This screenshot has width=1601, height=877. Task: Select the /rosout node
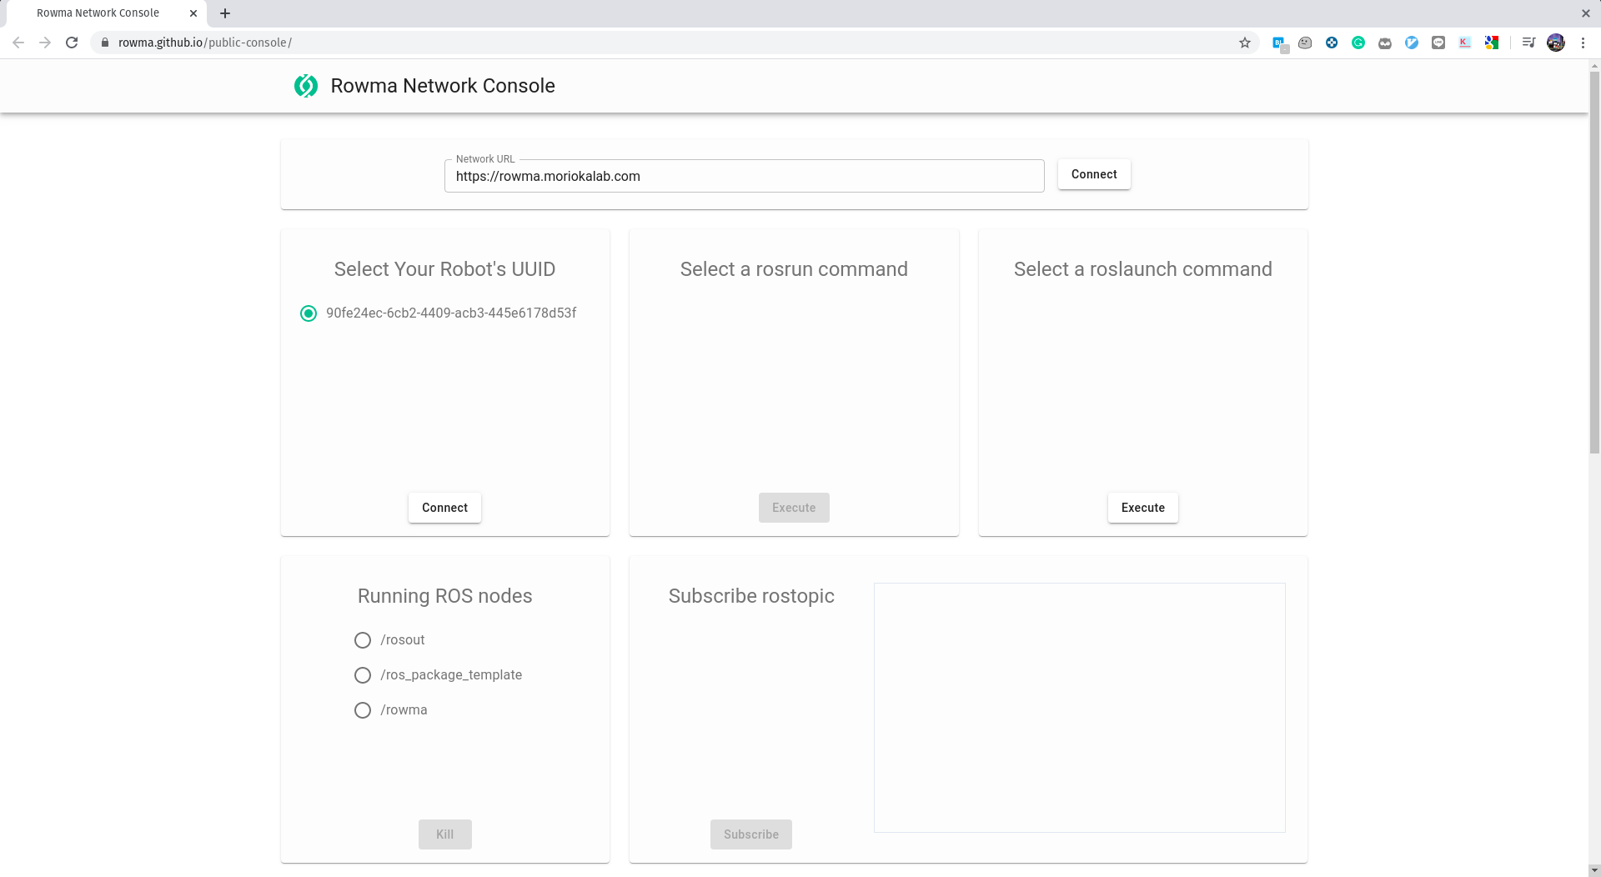(363, 640)
